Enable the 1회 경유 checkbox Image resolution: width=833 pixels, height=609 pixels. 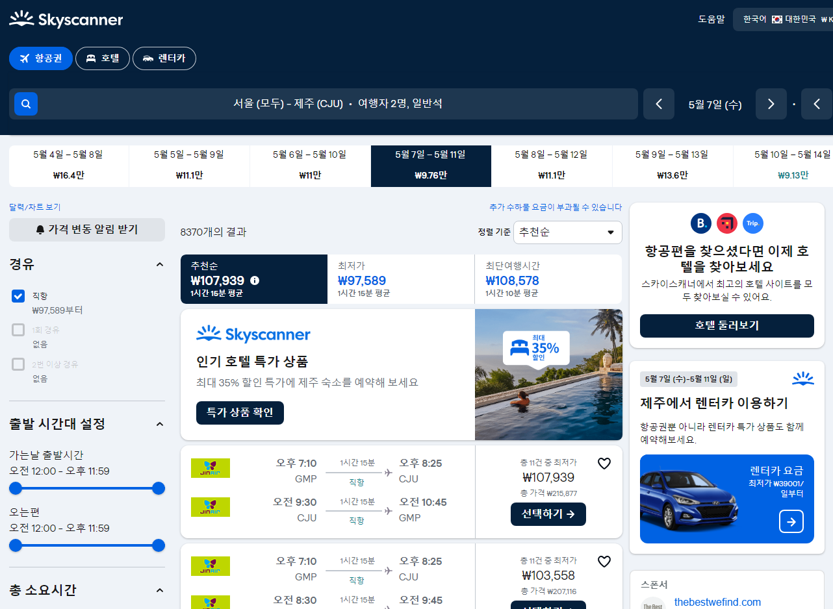pyautogui.click(x=18, y=330)
